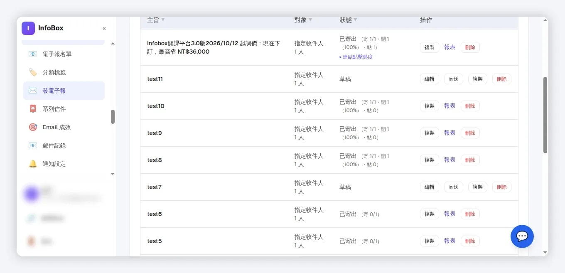Click 複製 for test9
This screenshot has height=273, width=565.
pos(429,133)
